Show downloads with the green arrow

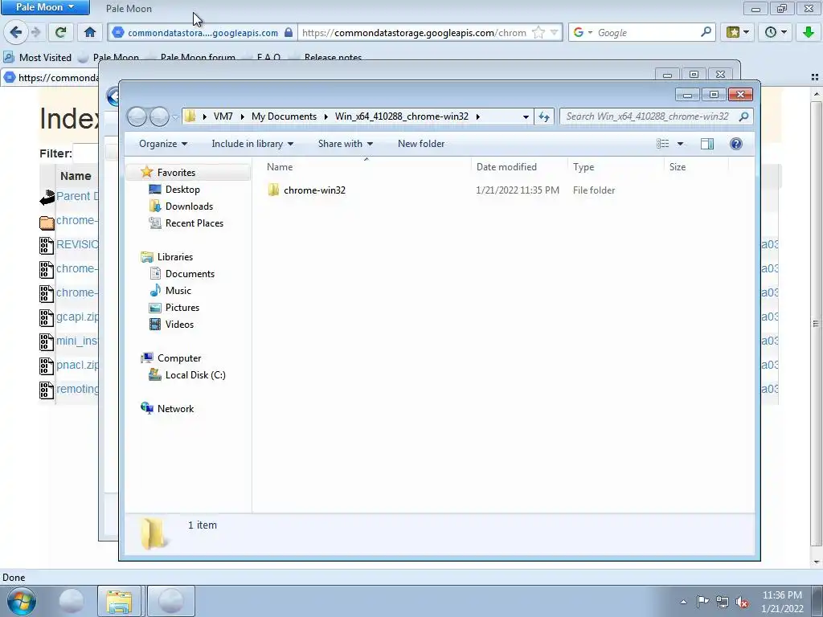pyautogui.click(x=809, y=32)
